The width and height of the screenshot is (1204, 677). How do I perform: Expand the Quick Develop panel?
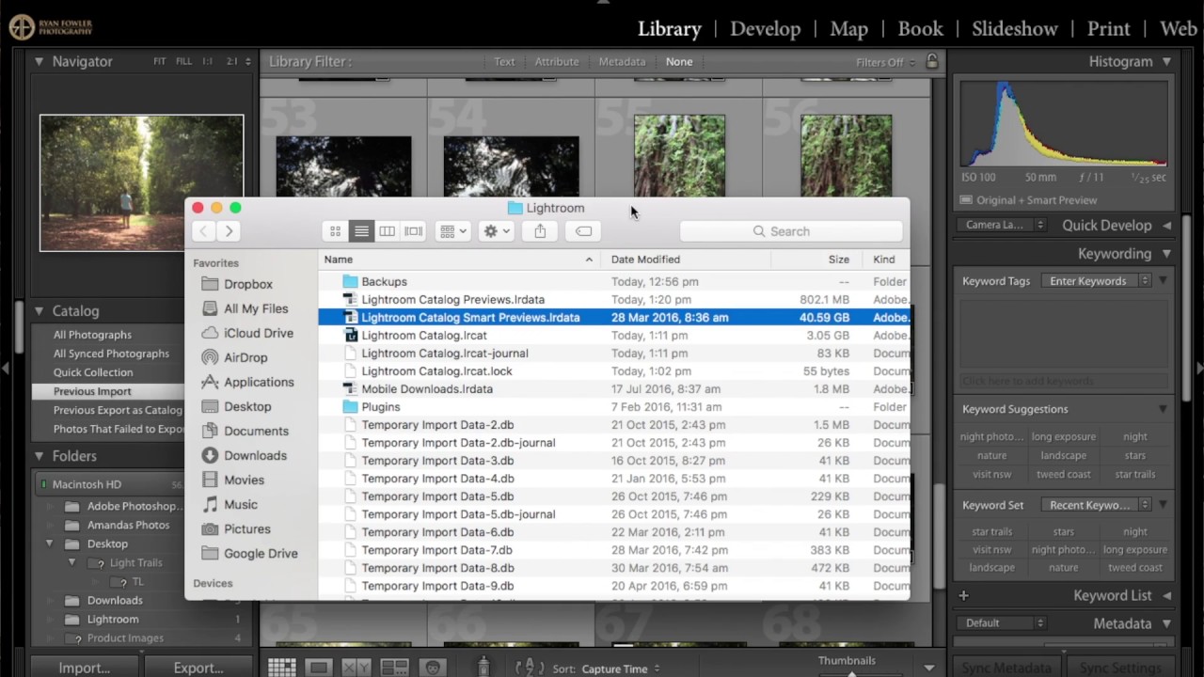(1166, 226)
